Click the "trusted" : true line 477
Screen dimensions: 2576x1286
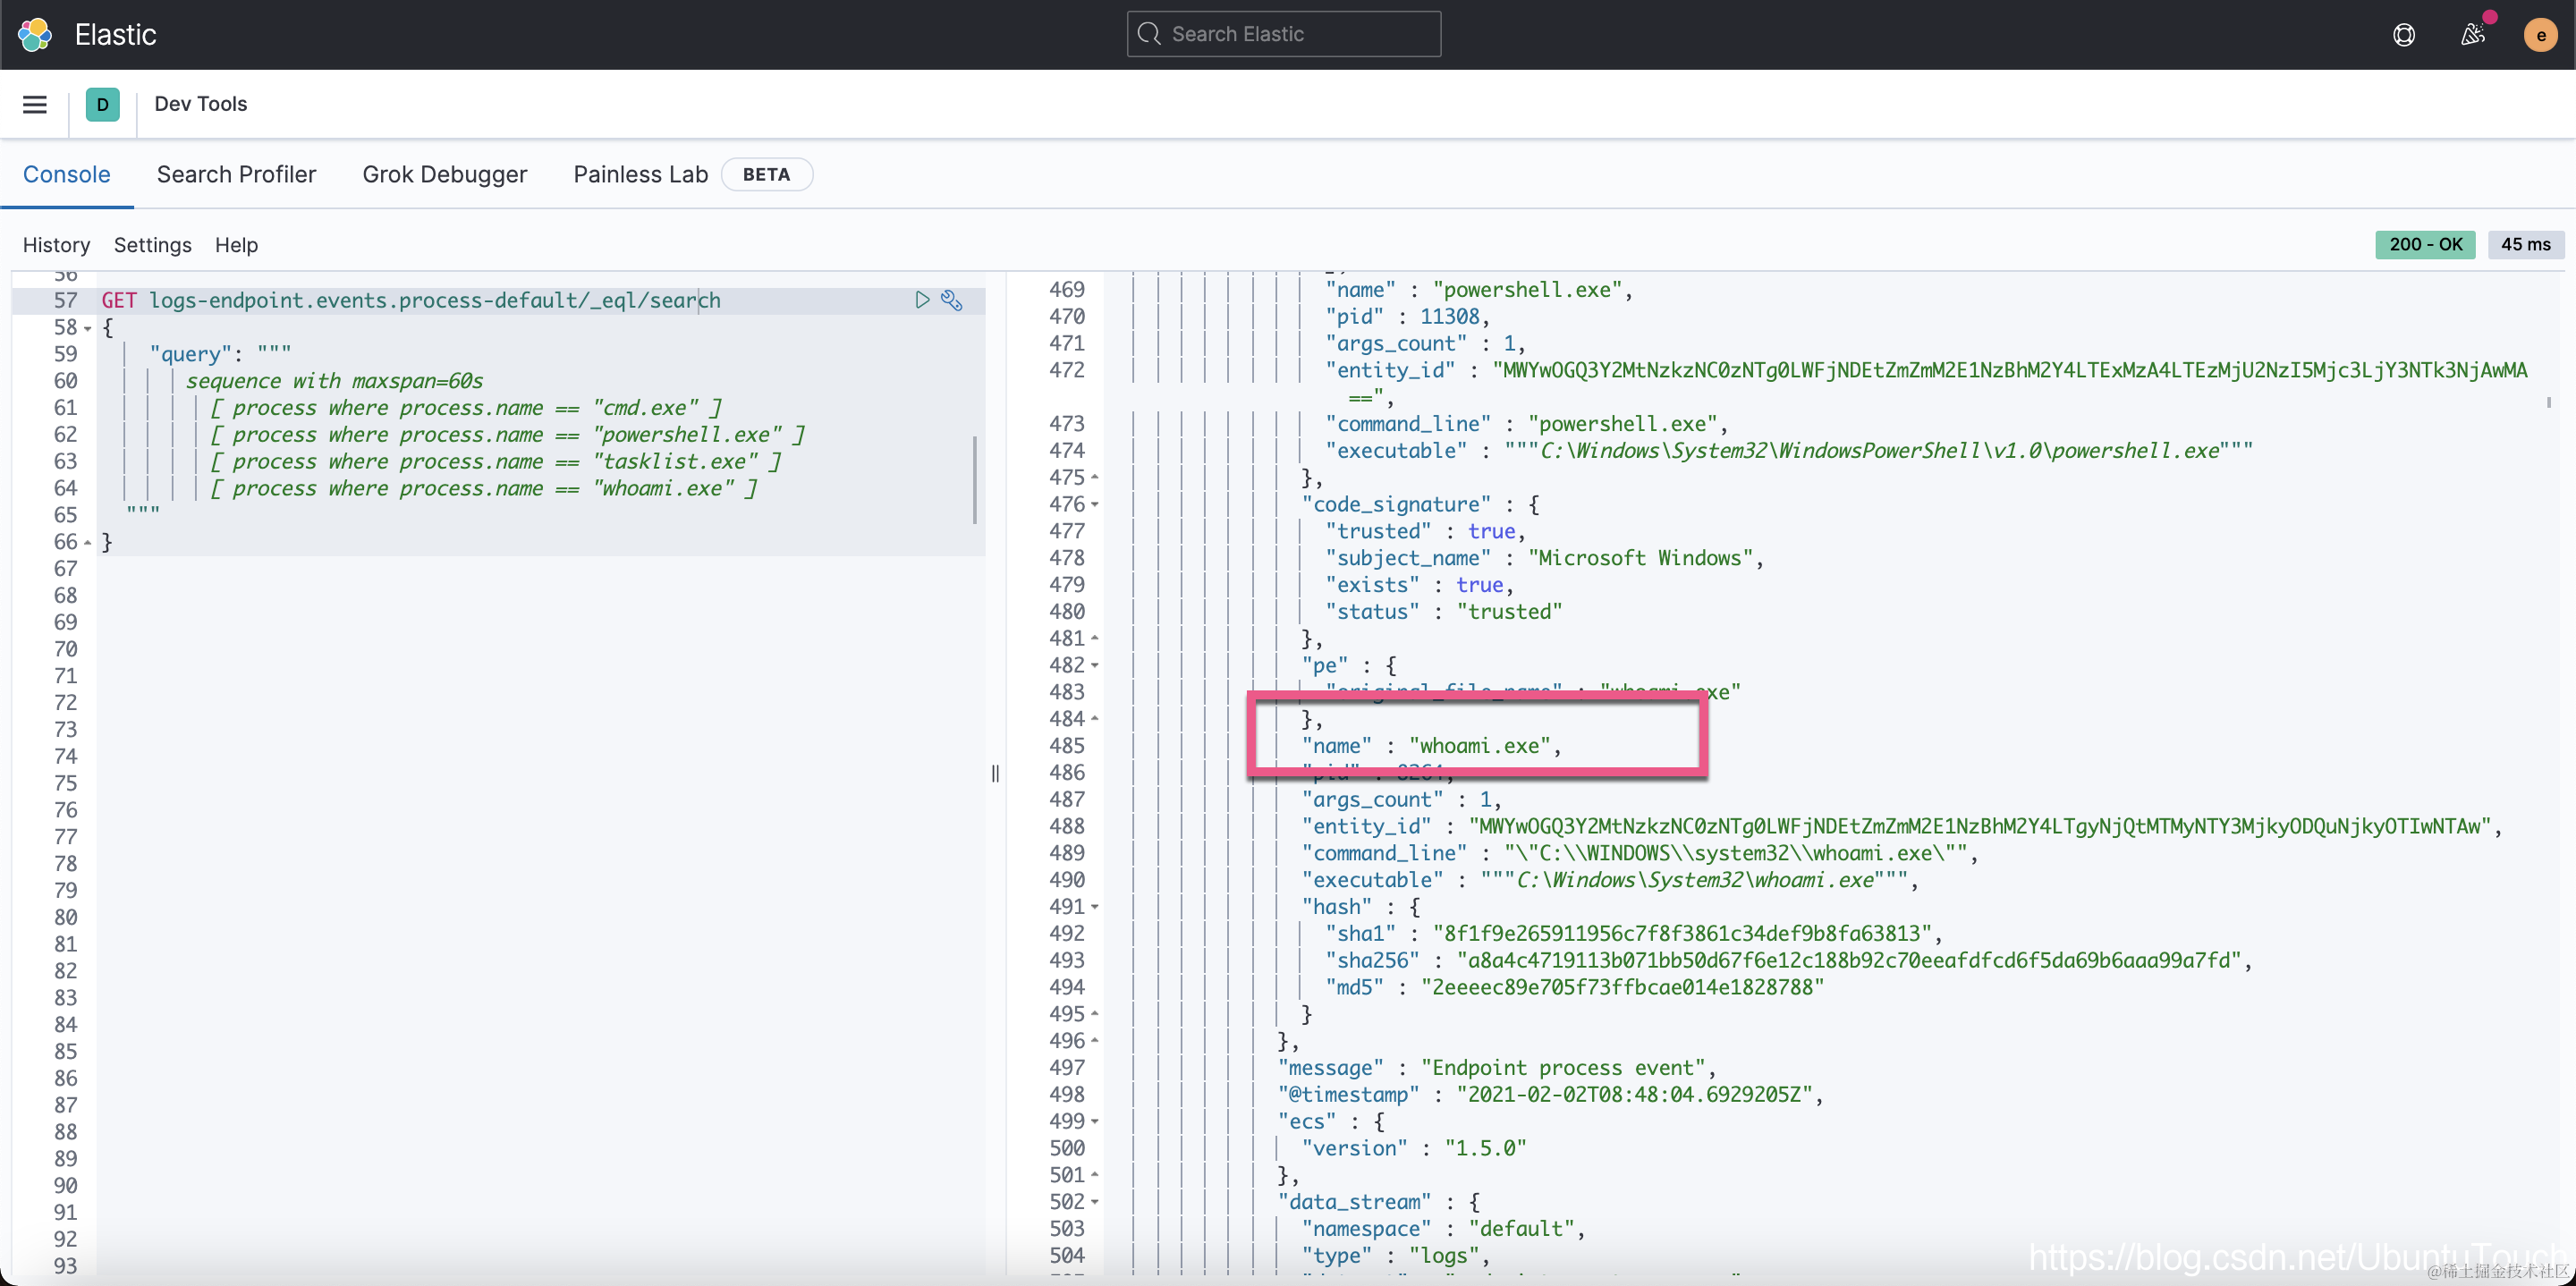coord(1425,531)
